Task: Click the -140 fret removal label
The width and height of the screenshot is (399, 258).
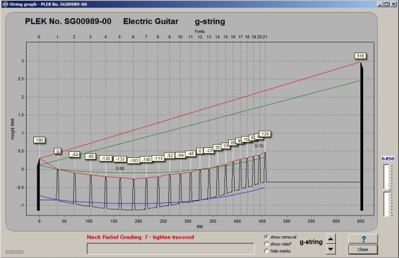Action: pyautogui.click(x=146, y=159)
